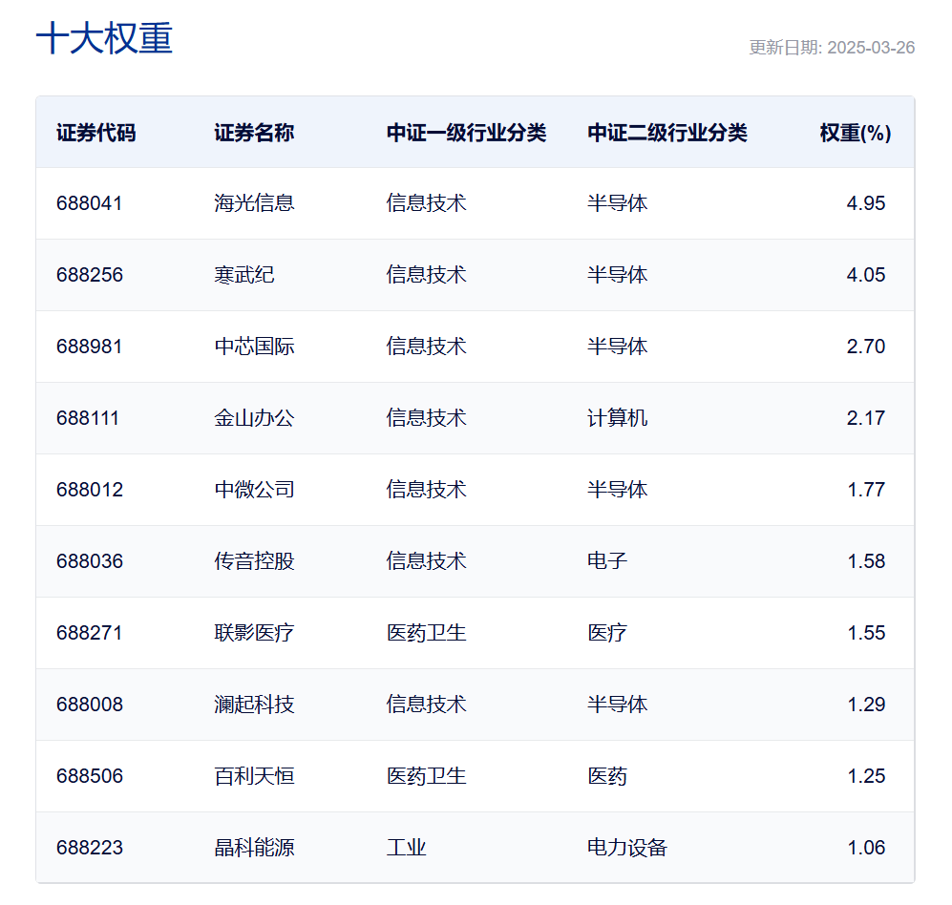Select the 证券代码 column header

(95, 133)
